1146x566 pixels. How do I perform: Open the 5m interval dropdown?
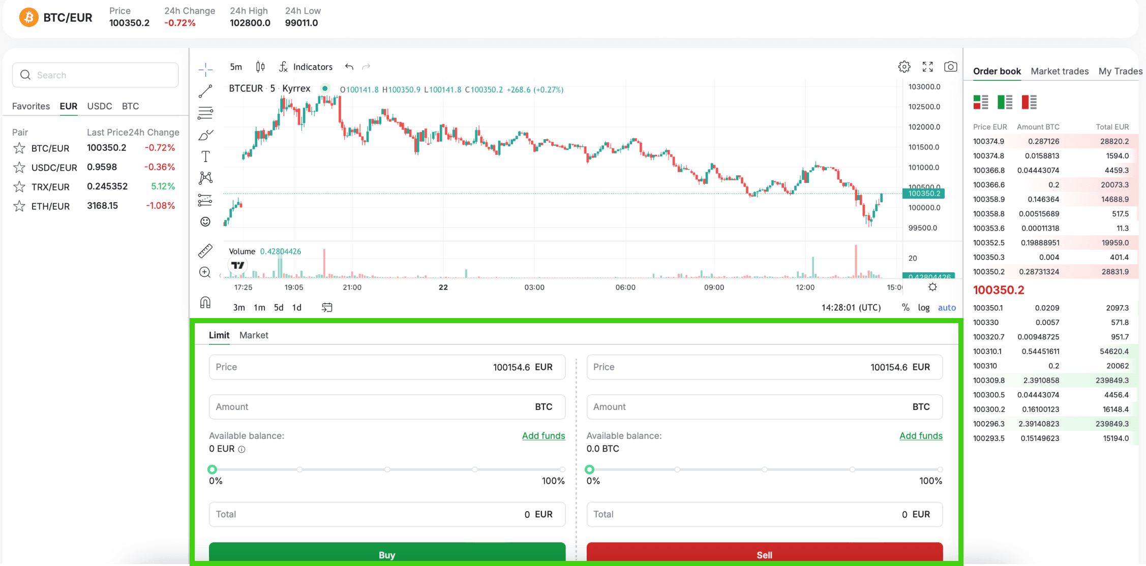point(236,67)
